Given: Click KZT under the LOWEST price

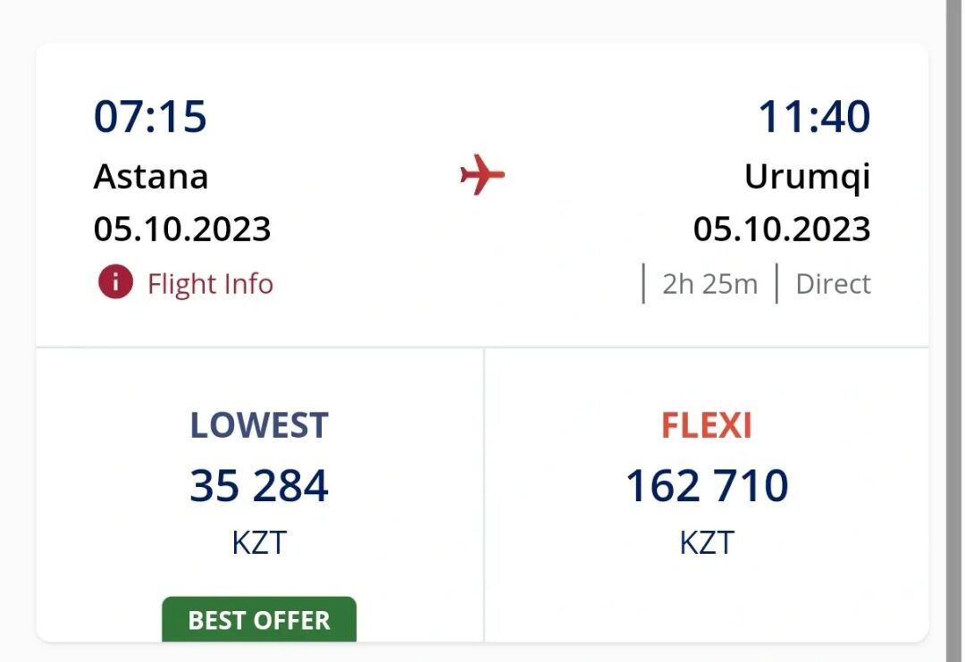Looking at the screenshot, I should point(259,542).
